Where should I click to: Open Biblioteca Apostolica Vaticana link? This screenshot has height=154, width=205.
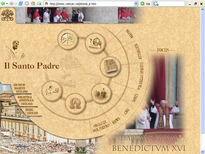[26, 100]
